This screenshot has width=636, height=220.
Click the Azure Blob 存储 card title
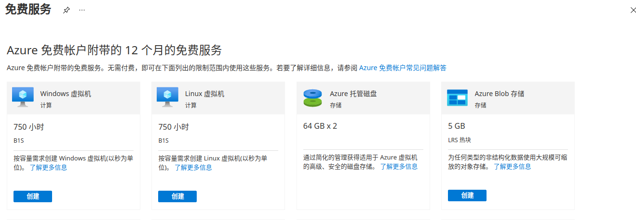tap(499, 94)
